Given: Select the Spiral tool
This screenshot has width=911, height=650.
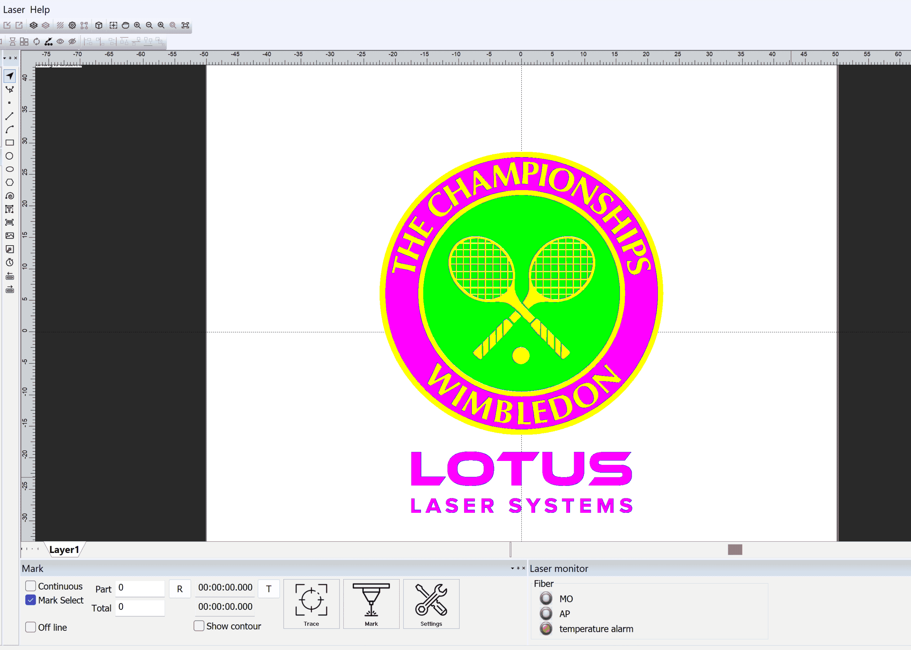Looking at the screenshot, I should point(10,196).
